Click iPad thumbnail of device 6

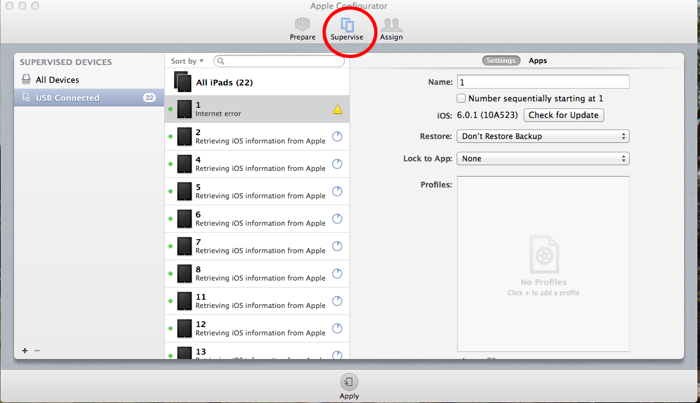pos(185,219)
